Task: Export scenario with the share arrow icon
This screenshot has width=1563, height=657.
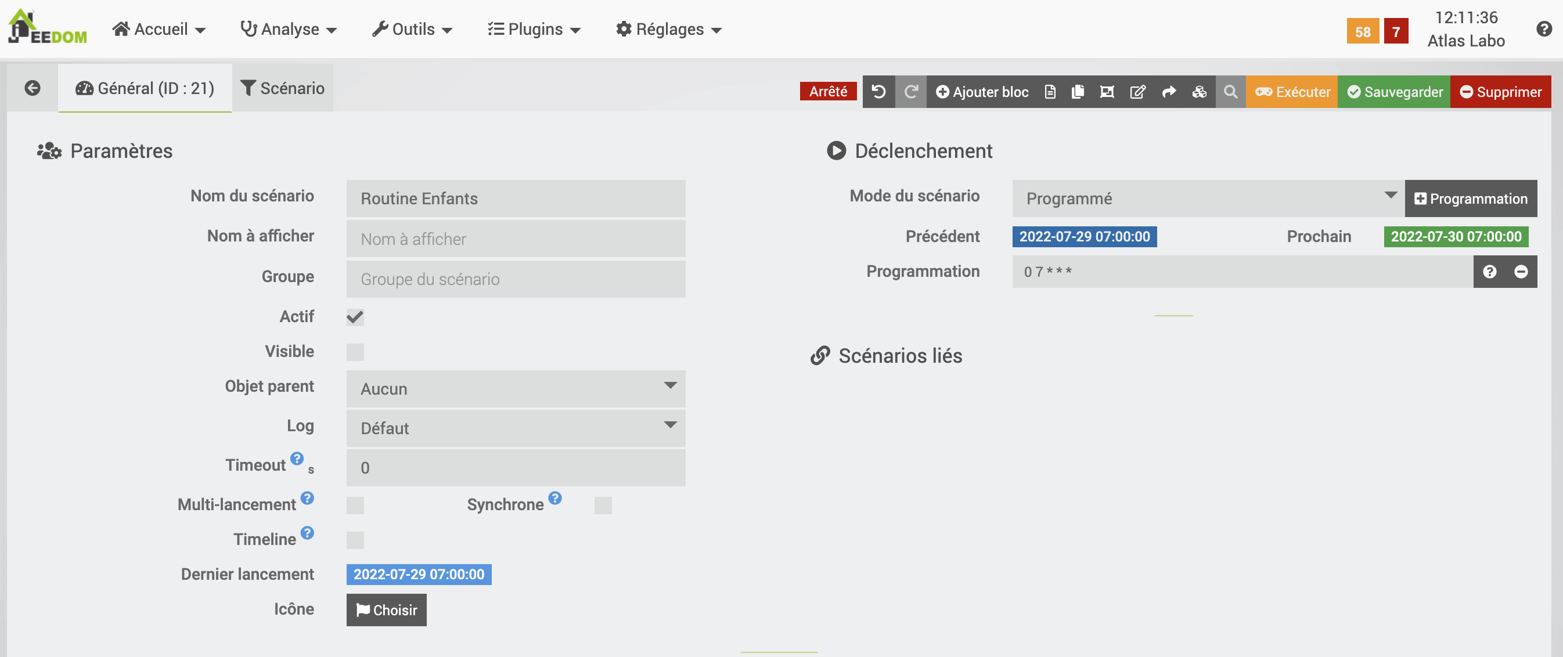Action: point(1169,92)
